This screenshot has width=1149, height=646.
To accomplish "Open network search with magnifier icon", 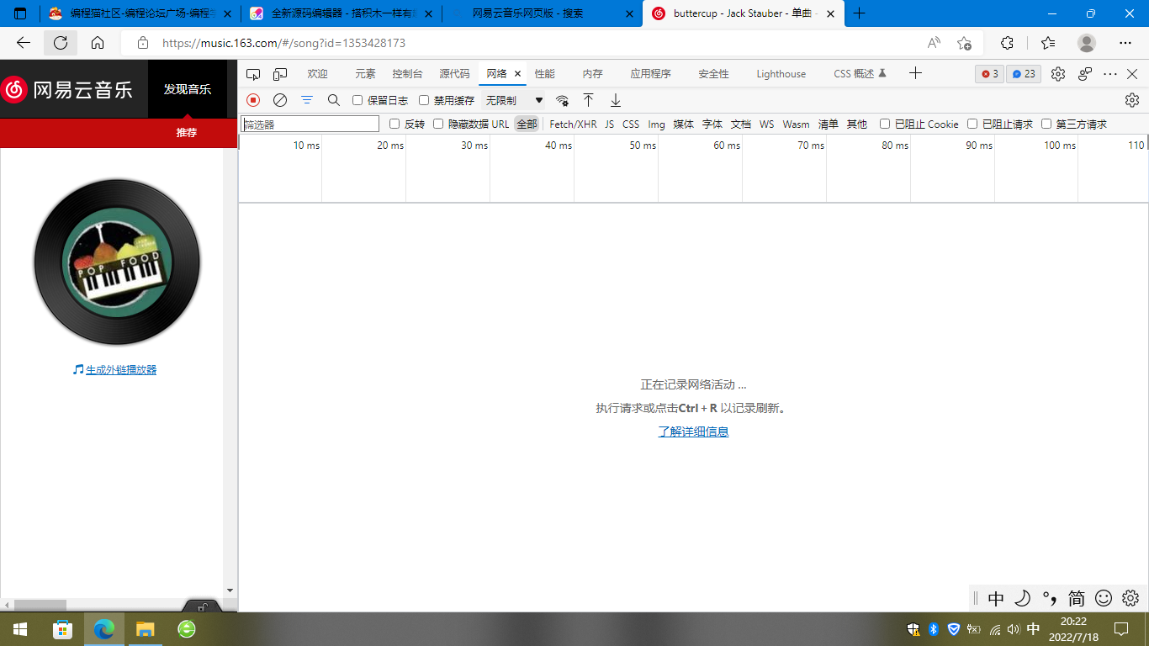I will (334, 100).
